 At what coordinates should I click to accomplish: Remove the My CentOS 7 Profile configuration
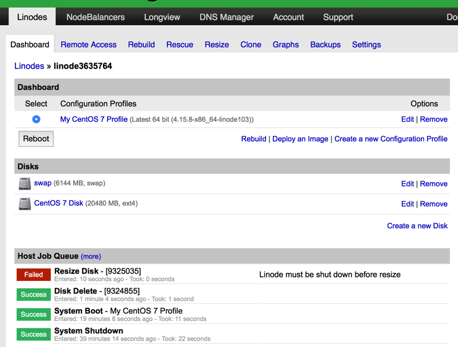click(x=434, y=119)
